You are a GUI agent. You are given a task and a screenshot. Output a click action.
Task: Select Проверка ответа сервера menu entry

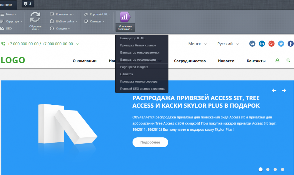pos(142,81)
